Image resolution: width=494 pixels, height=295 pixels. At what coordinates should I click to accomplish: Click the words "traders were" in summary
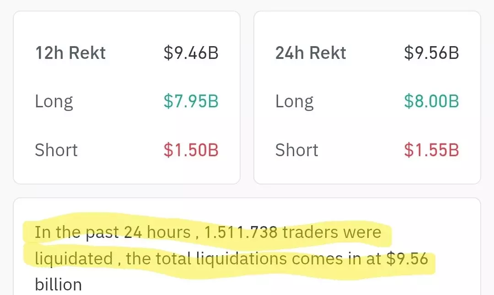point(332,232)
